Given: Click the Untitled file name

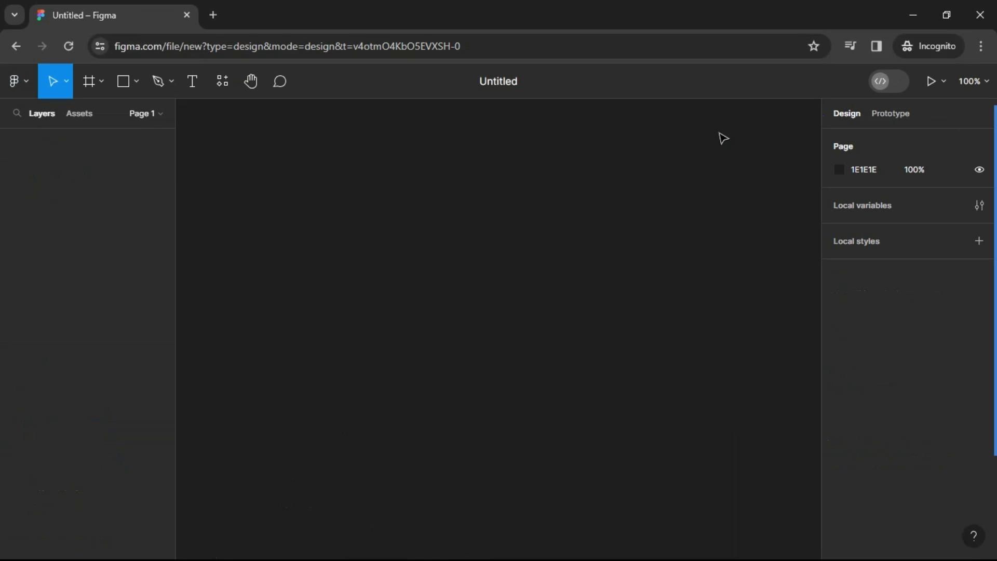Looking at the screenshot, I should pos(498,82).
